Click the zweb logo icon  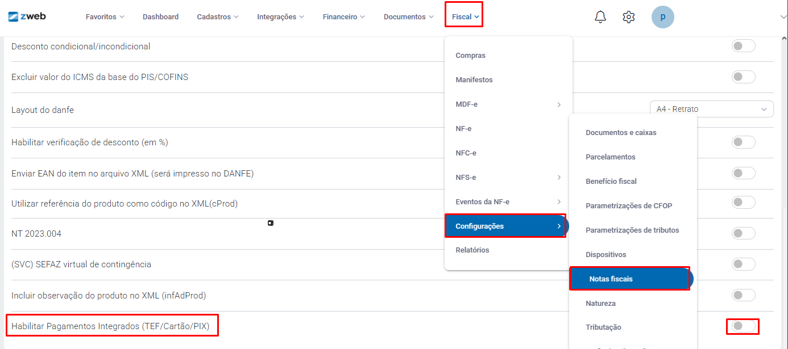click(x=14, y=16)
